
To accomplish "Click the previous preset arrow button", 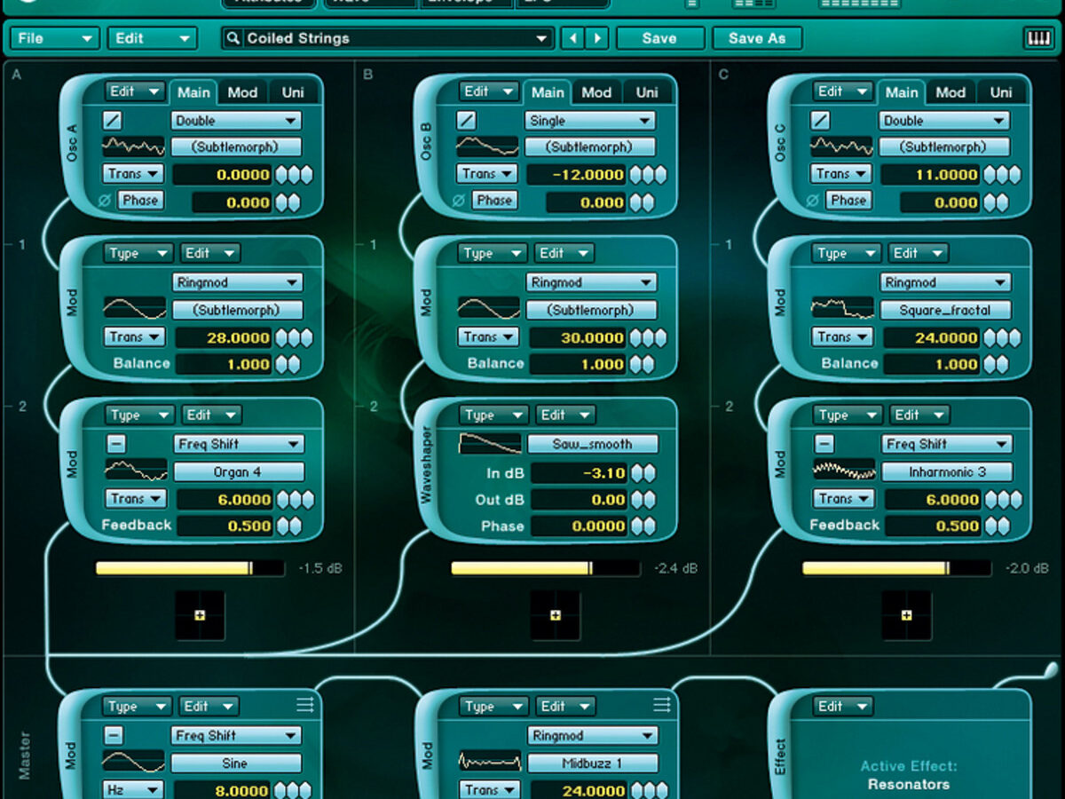I will [572, 38].
